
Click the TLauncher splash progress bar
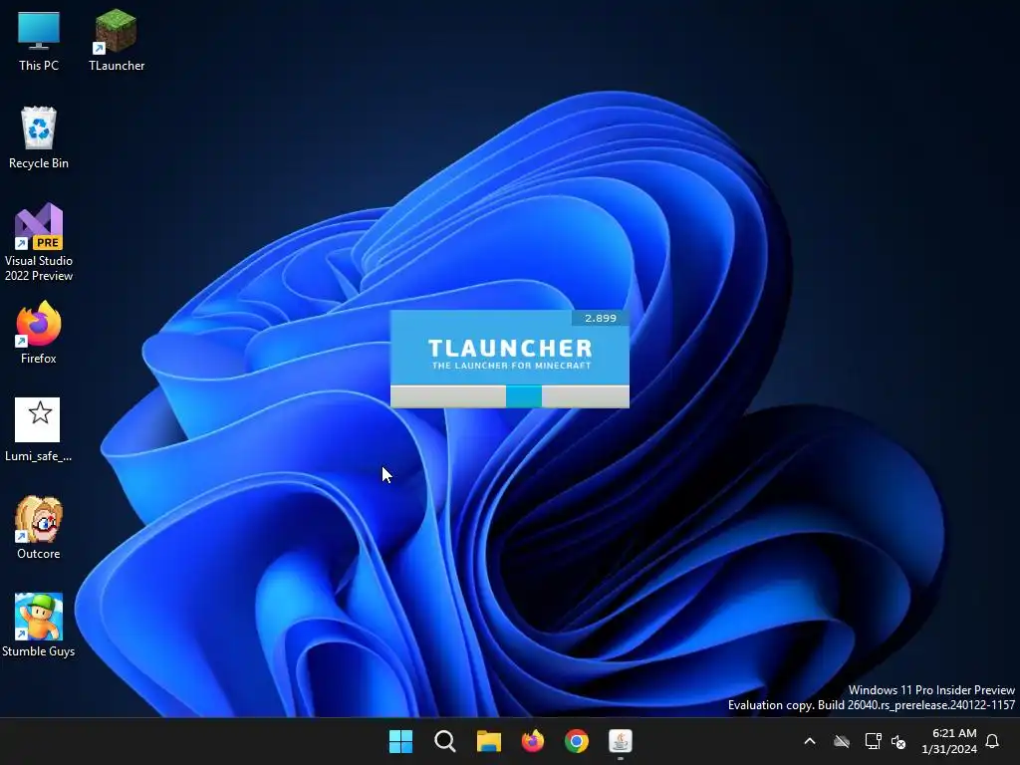510,396
